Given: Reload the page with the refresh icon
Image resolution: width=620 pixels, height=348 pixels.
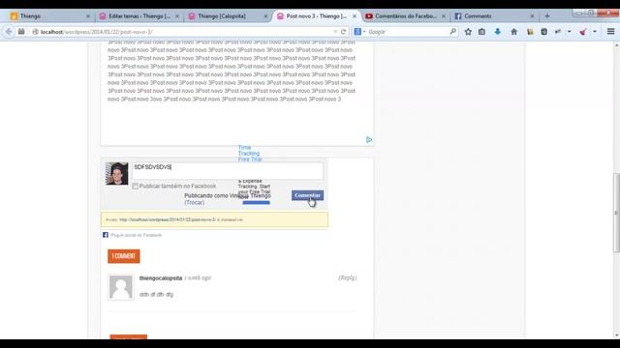Looking at the screenshot, I should pyautogui.click(x=343, y=32).
